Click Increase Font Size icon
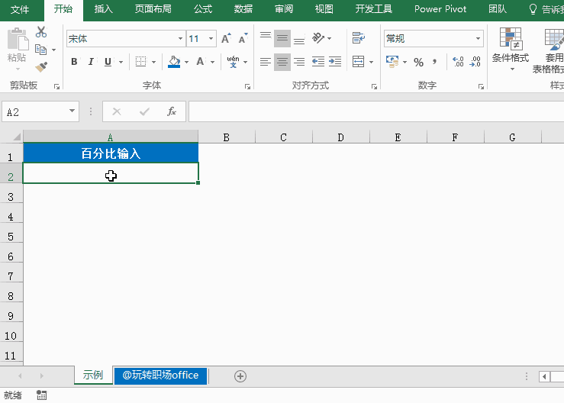564x403 pixels. (226, 38)
